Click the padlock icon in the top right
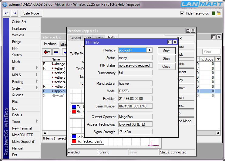 coord(219,13)
